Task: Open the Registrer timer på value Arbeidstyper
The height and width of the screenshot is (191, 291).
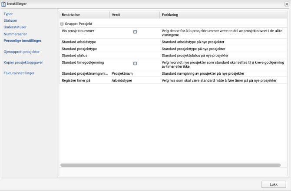Action: [122, 81]
